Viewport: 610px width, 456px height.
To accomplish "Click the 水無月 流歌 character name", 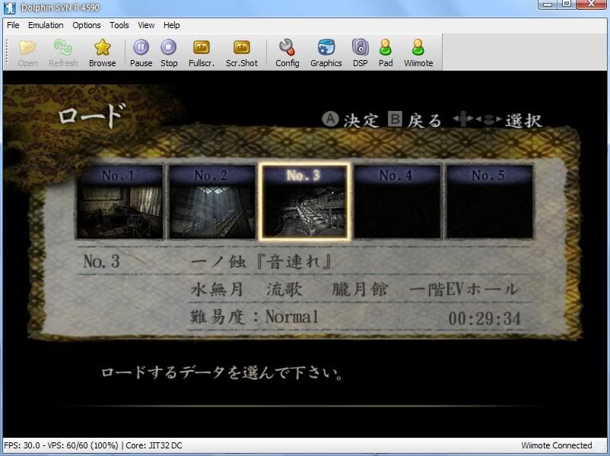I will point(246,290).
